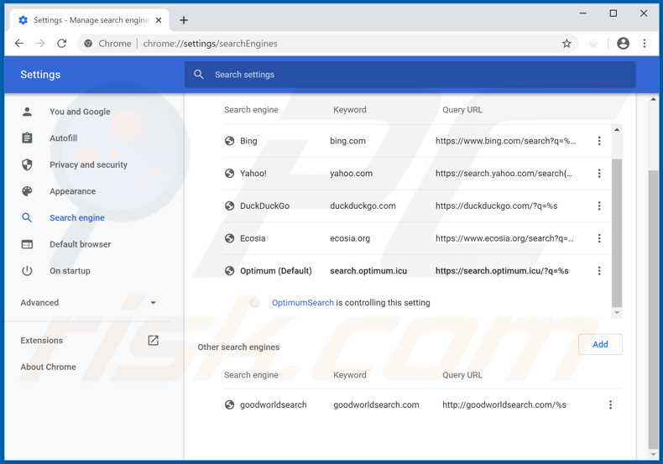Open external Extensions link icon
Viewport: 663px width, 464px height.
(153, 341)
